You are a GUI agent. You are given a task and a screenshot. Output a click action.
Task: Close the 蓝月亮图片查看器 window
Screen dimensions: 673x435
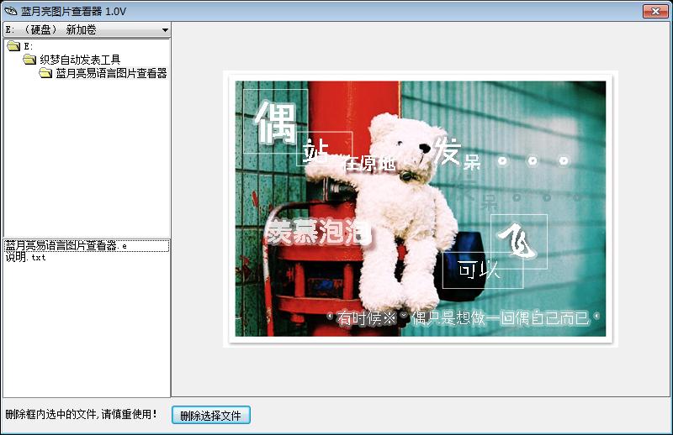[x=655, y=11]
